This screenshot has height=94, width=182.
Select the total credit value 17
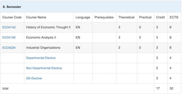tap(158, 89)
